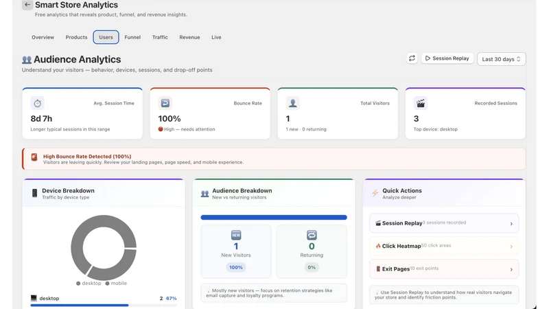Select the Users tab
This screenshot has height=309, width=549.
click(106, 37)
